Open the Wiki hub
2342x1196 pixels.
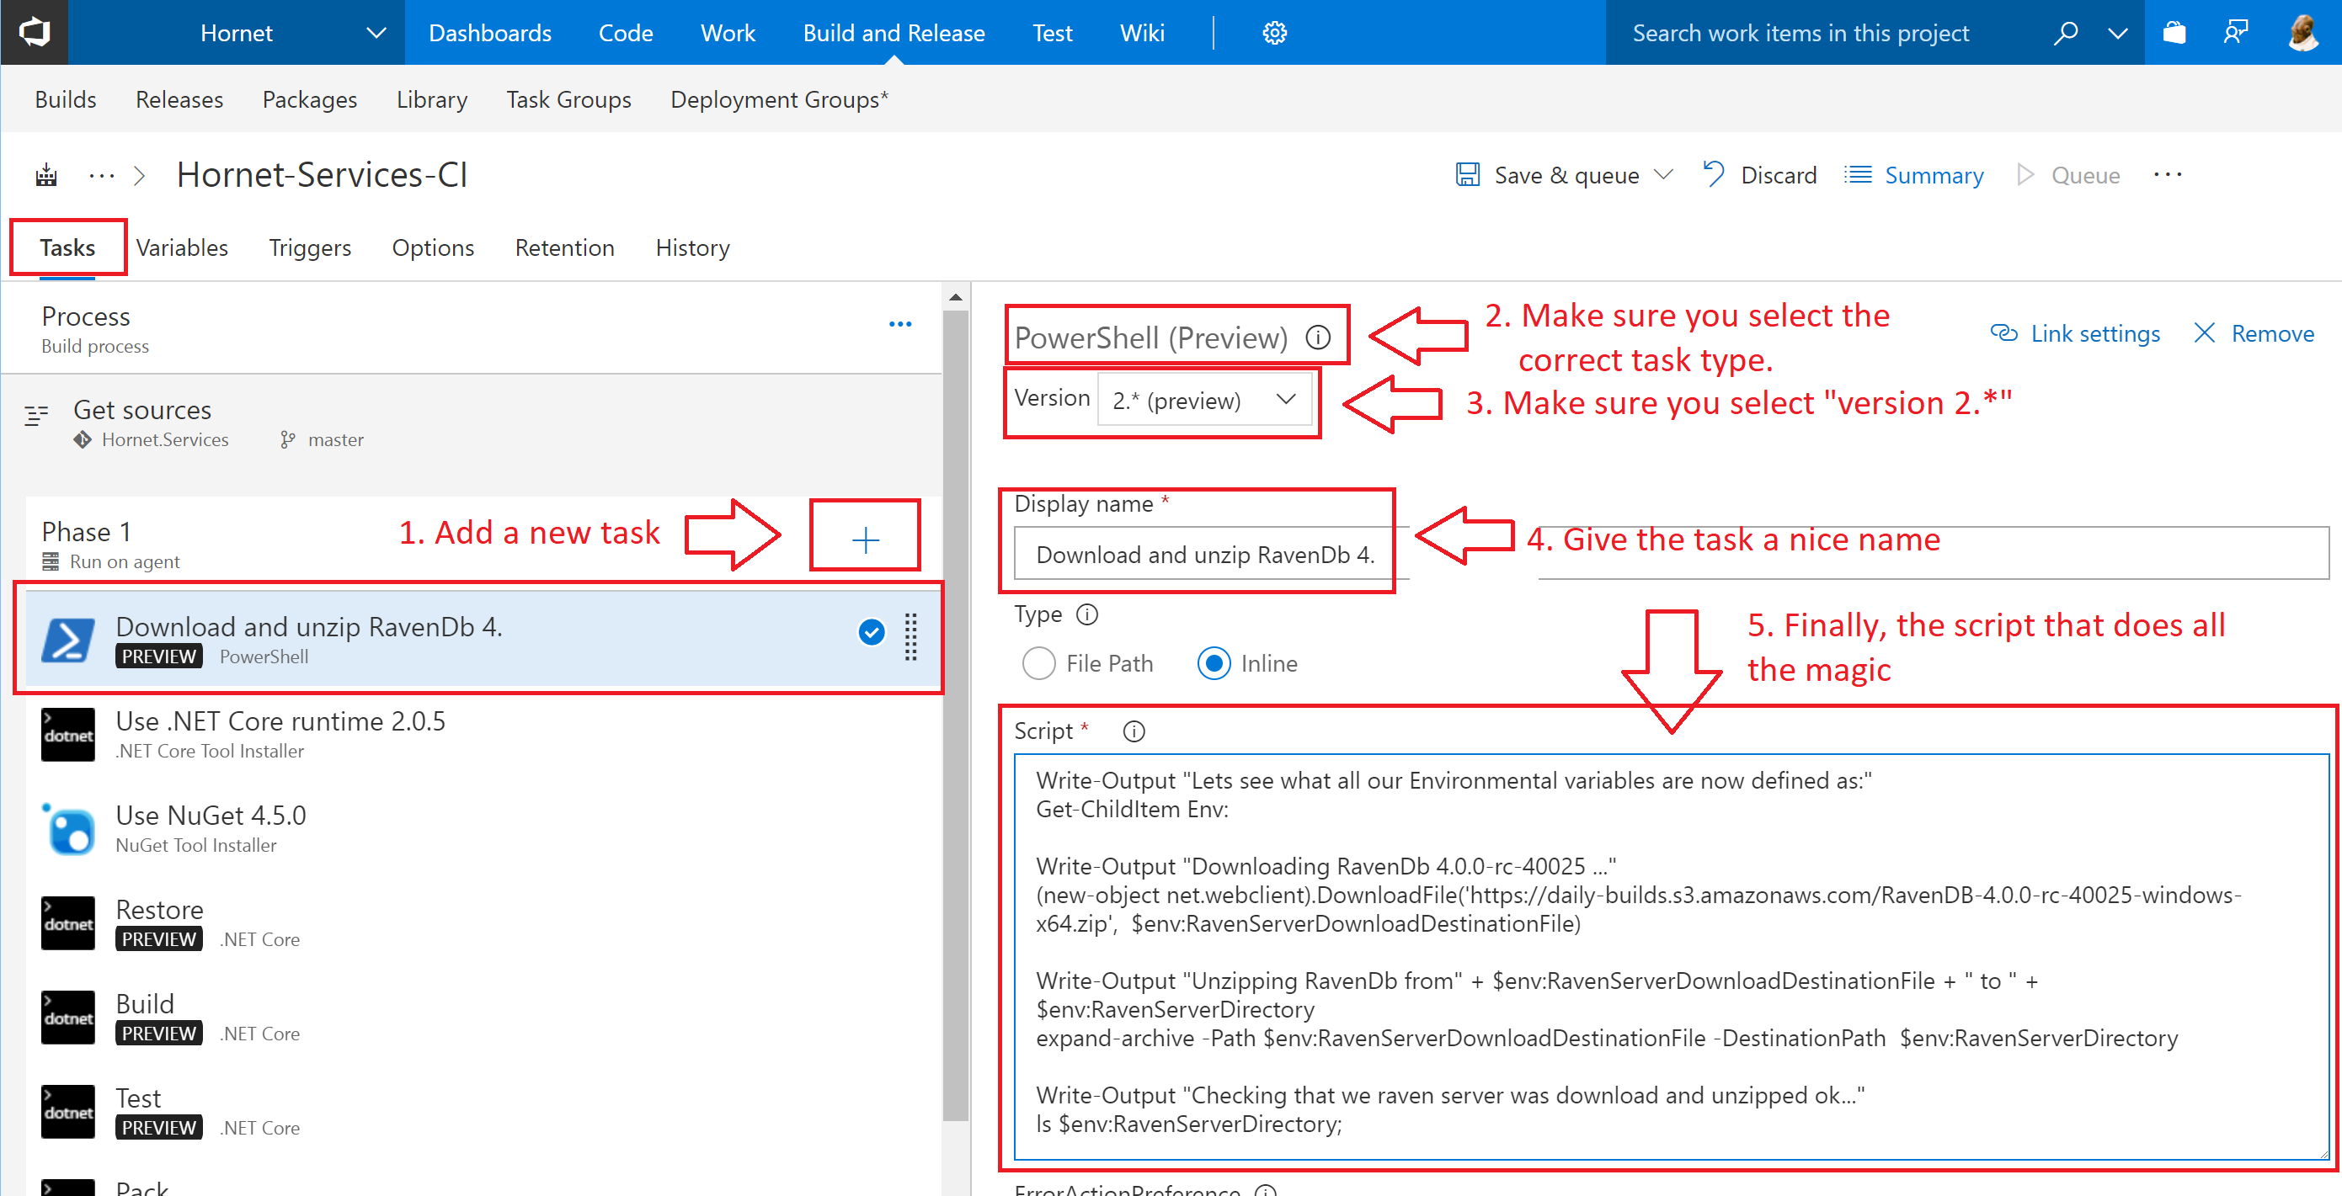1142,33
